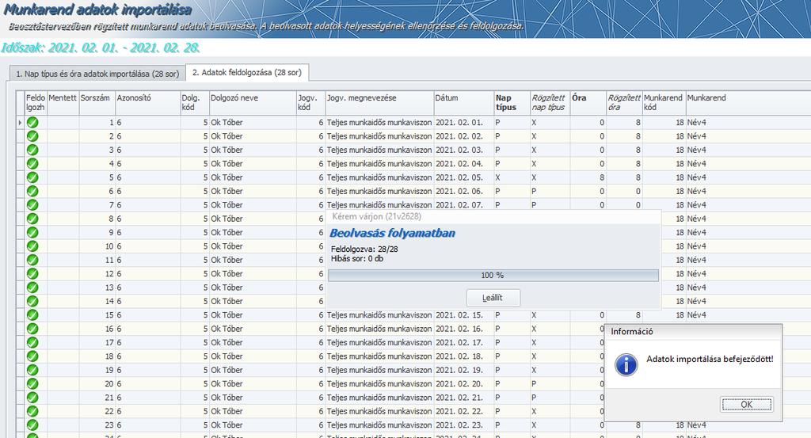Click the green check icon in row 12
Viewport: 811px width, 438px height.
32,273
